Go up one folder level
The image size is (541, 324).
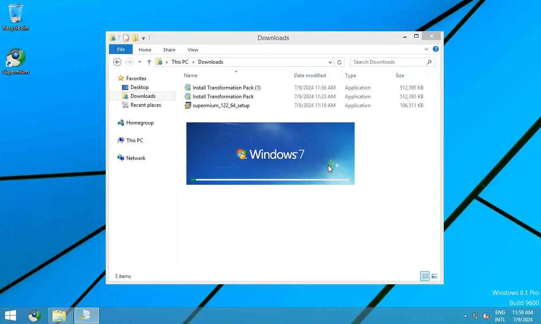tap(149, 62)
